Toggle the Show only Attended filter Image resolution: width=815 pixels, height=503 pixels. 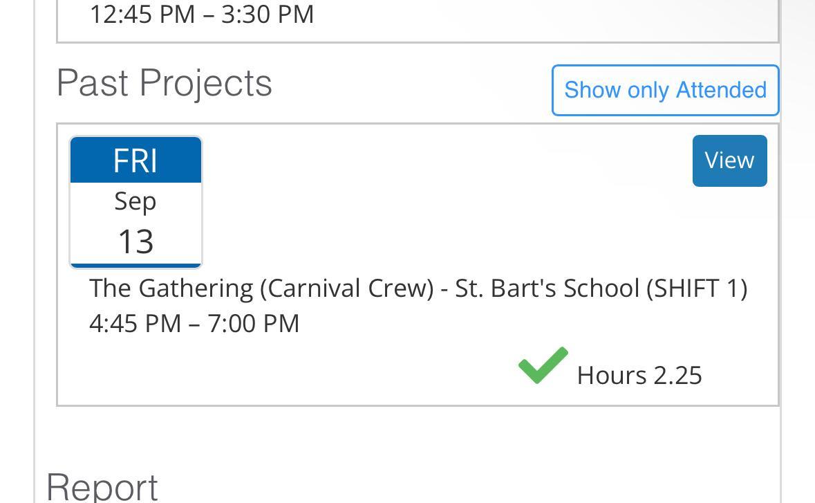(x=665, y=90)
